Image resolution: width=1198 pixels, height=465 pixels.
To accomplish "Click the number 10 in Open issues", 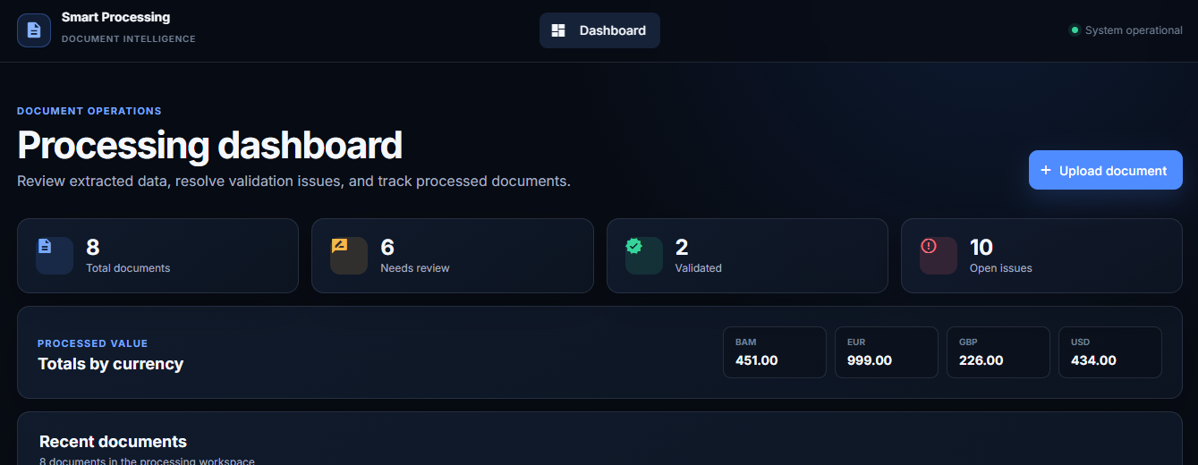I will 981,247.
